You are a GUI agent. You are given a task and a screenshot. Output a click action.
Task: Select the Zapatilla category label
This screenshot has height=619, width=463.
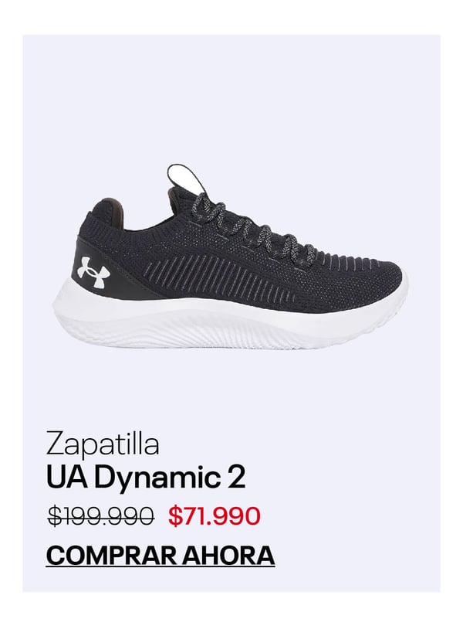(x=103, y=444)
